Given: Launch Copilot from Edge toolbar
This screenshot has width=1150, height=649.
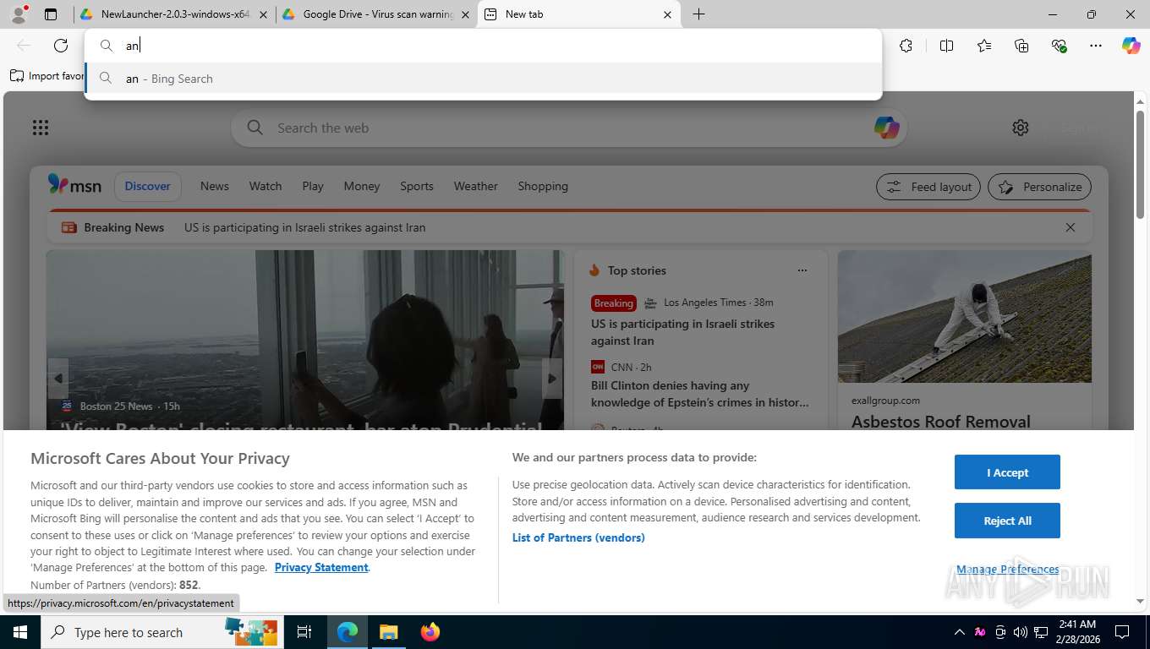Looking at the screenshot, I should point(1131,46).
